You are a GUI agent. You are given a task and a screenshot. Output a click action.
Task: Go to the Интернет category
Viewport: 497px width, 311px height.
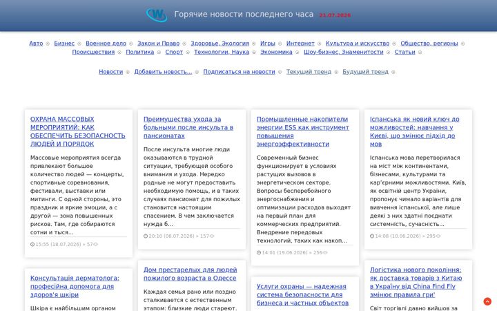click(x=300, y=44)
